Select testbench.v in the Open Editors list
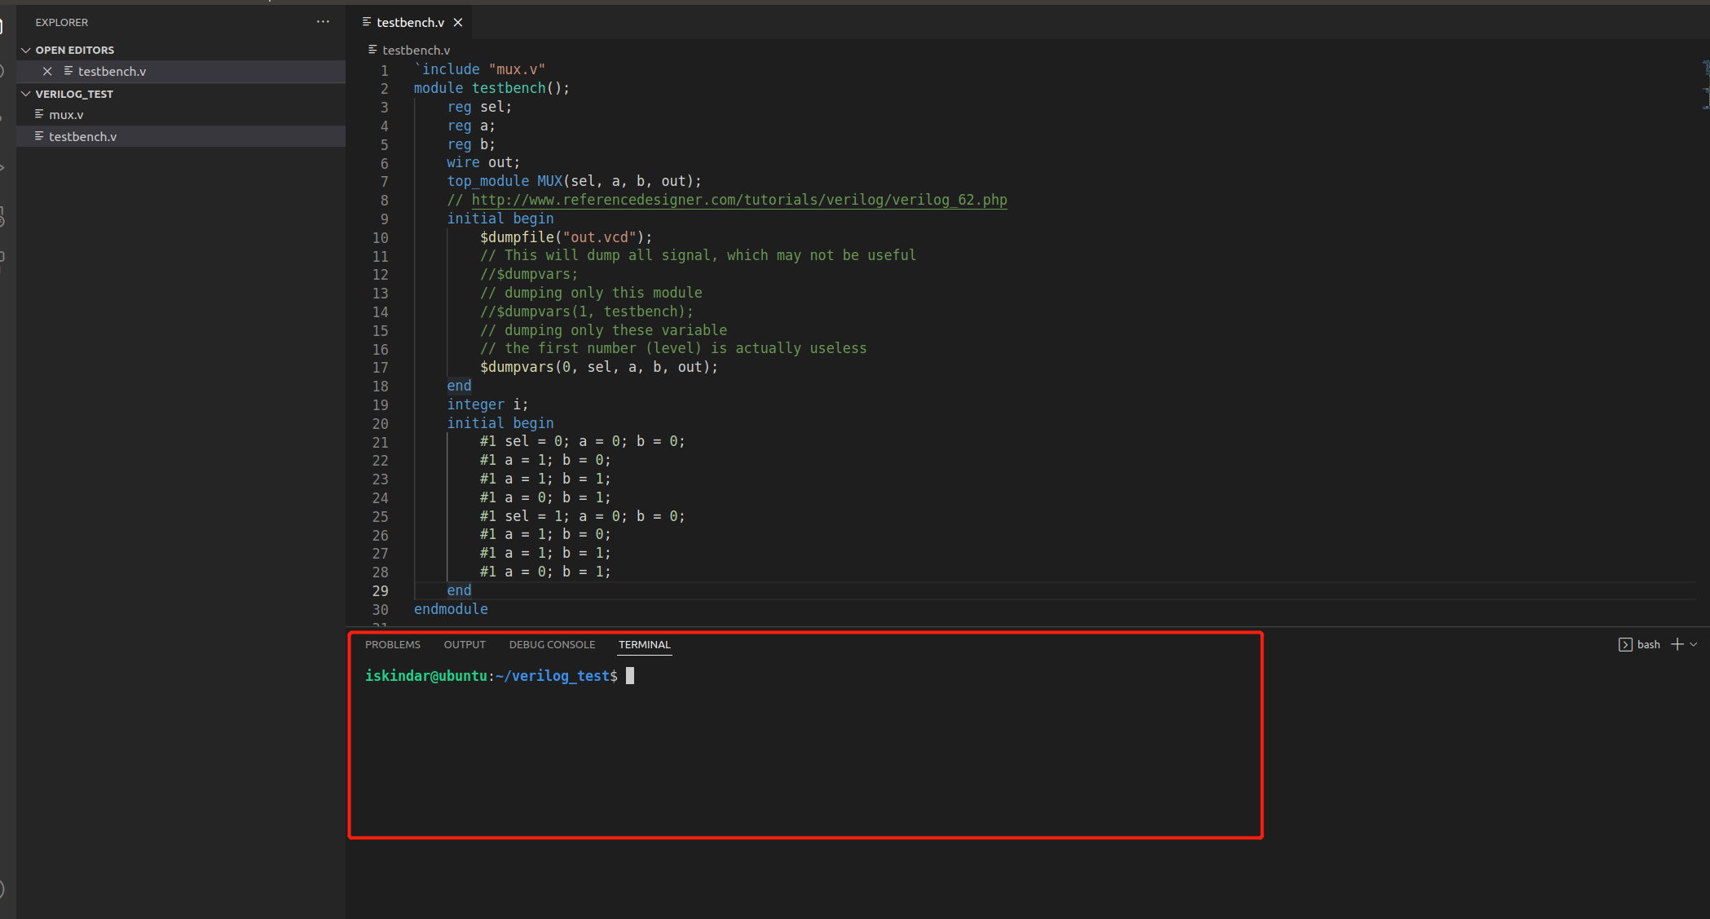The image size is (1710, 919). [x=181, y=72]
